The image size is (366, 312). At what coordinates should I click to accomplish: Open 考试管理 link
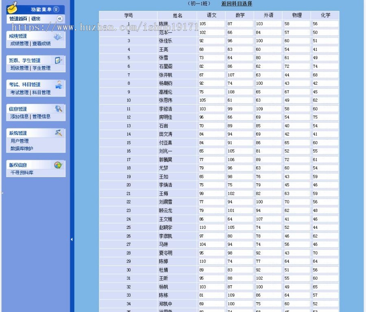click(x=20, y=93)
